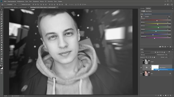Click the fx layer style icon in the Layers footer
The height and width of the screenshot is (97, 174).
click(158, 95)
